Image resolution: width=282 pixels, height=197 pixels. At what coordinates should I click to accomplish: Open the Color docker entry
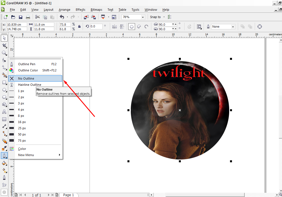pyautogui.click(x=35, y=149)
